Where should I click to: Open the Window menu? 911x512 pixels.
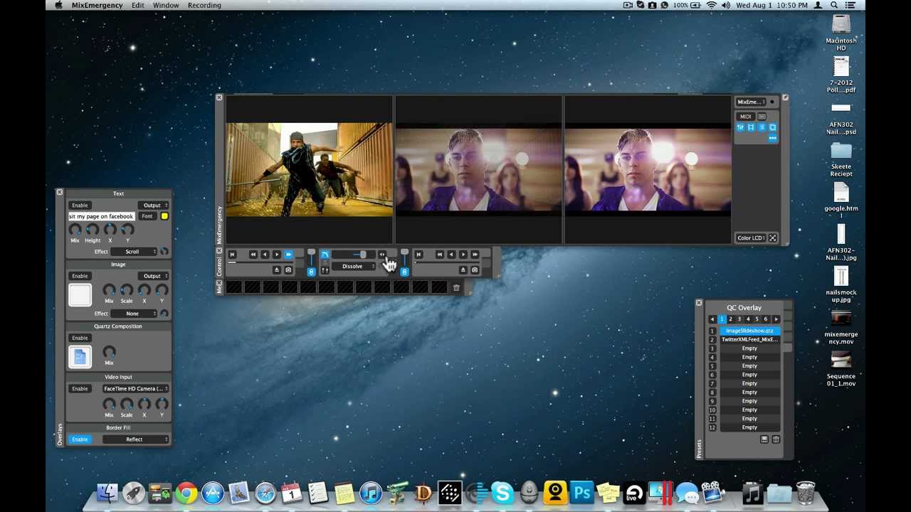point(166,5)
